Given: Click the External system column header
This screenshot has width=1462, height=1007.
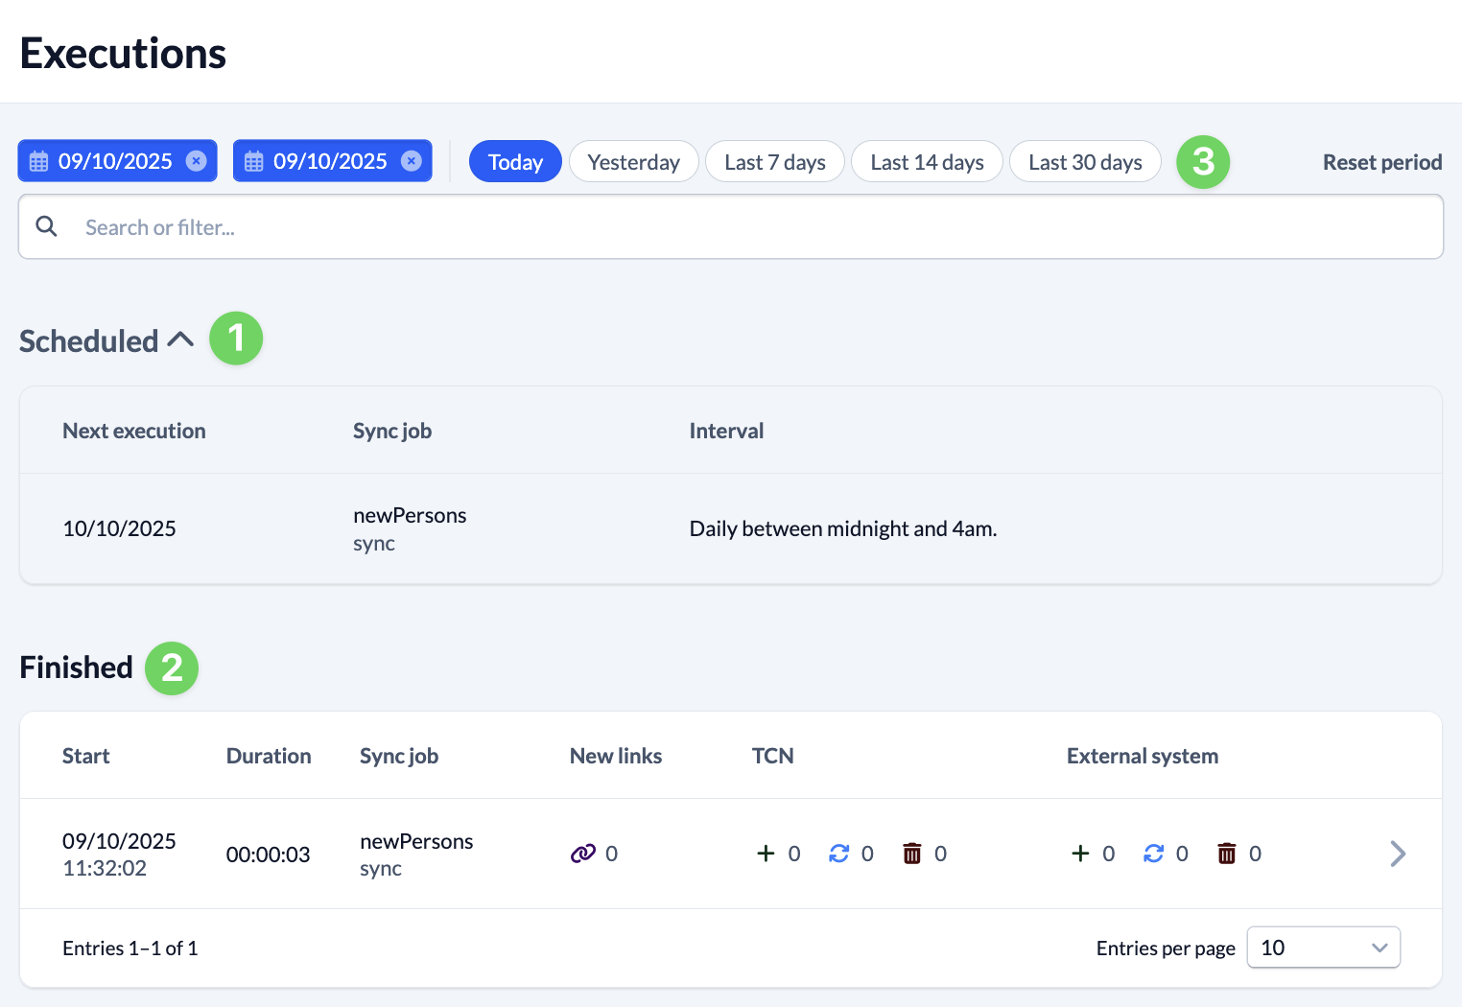Looking at the screenshot, I should [1143, 756].
